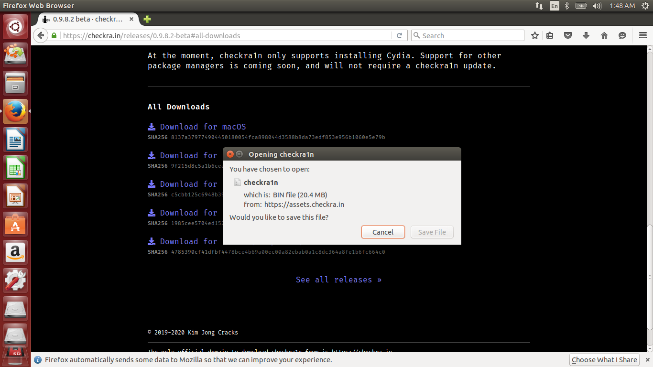Open the search engine magnifier dropdown

pos(416,35)
